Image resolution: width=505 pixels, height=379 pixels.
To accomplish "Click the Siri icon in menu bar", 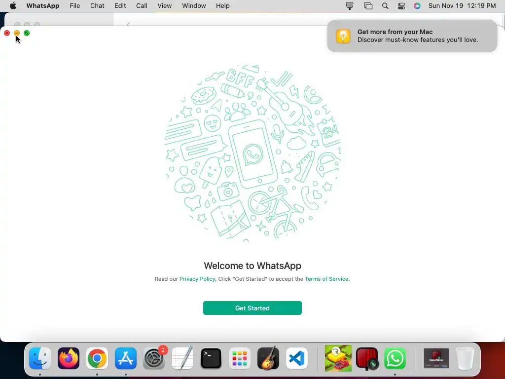I will 417,6.
